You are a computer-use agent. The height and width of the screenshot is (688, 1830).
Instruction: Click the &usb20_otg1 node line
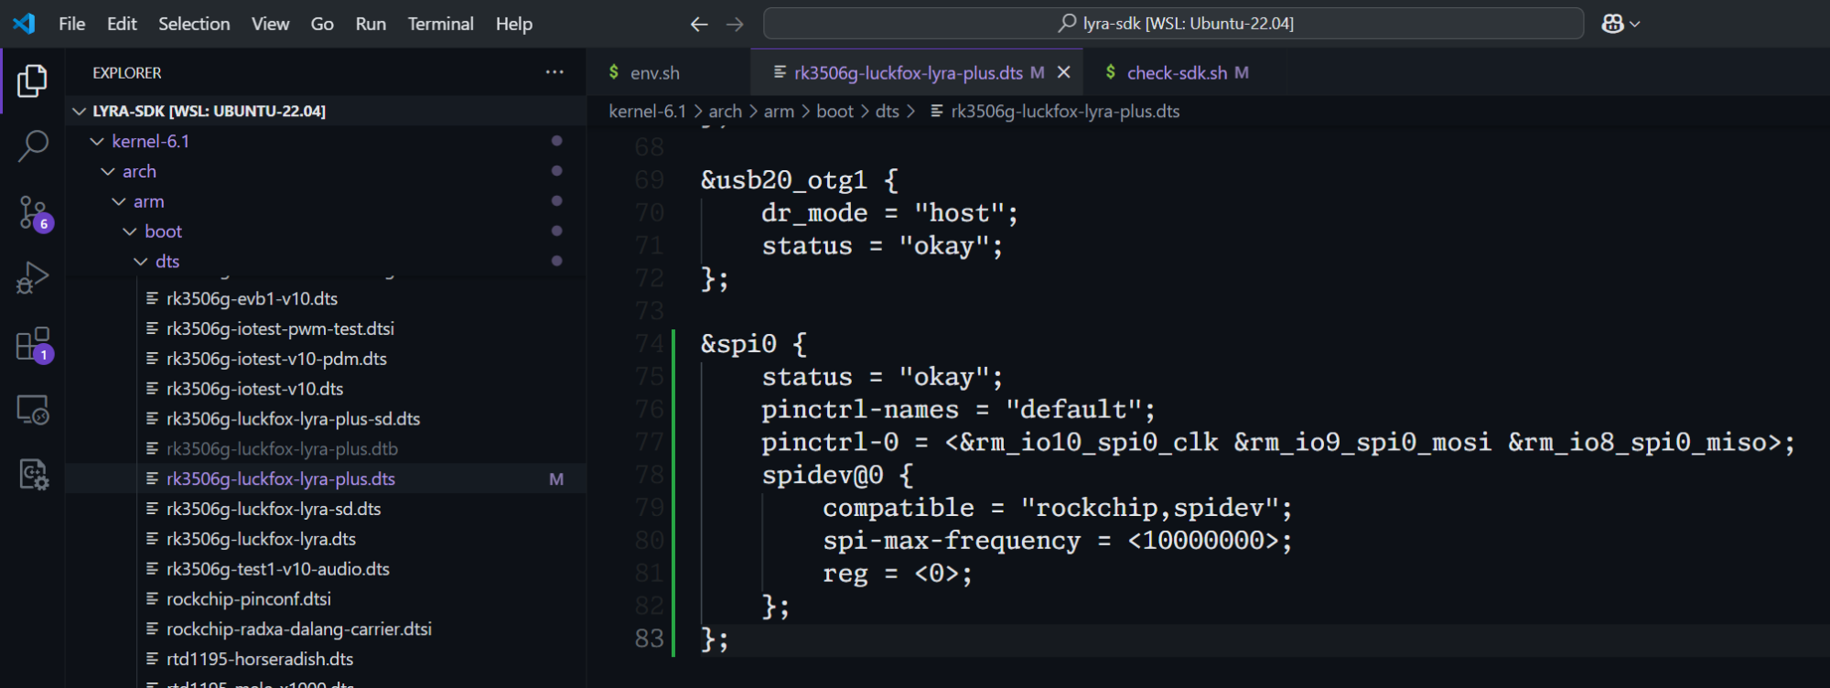pos(800,180)
